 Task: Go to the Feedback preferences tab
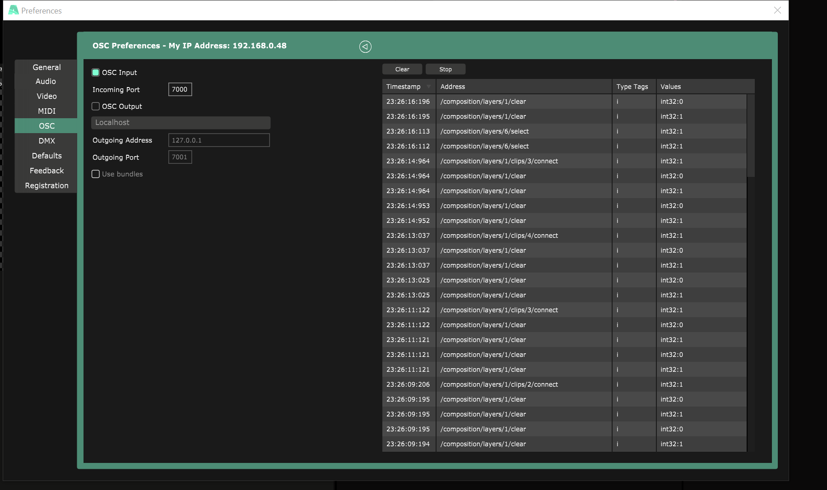click(46, 171)
